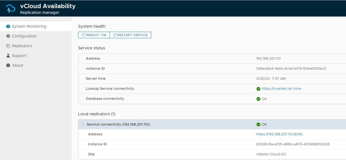
Task: Collapse the Service connectivity (192.168.201.110) row chevron
Action: 83,124
